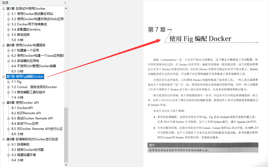The width and height of the screenshot is (268, 167).
Task: Open bookmark 8.2 初识Remote API
Action: coord(26,113)
